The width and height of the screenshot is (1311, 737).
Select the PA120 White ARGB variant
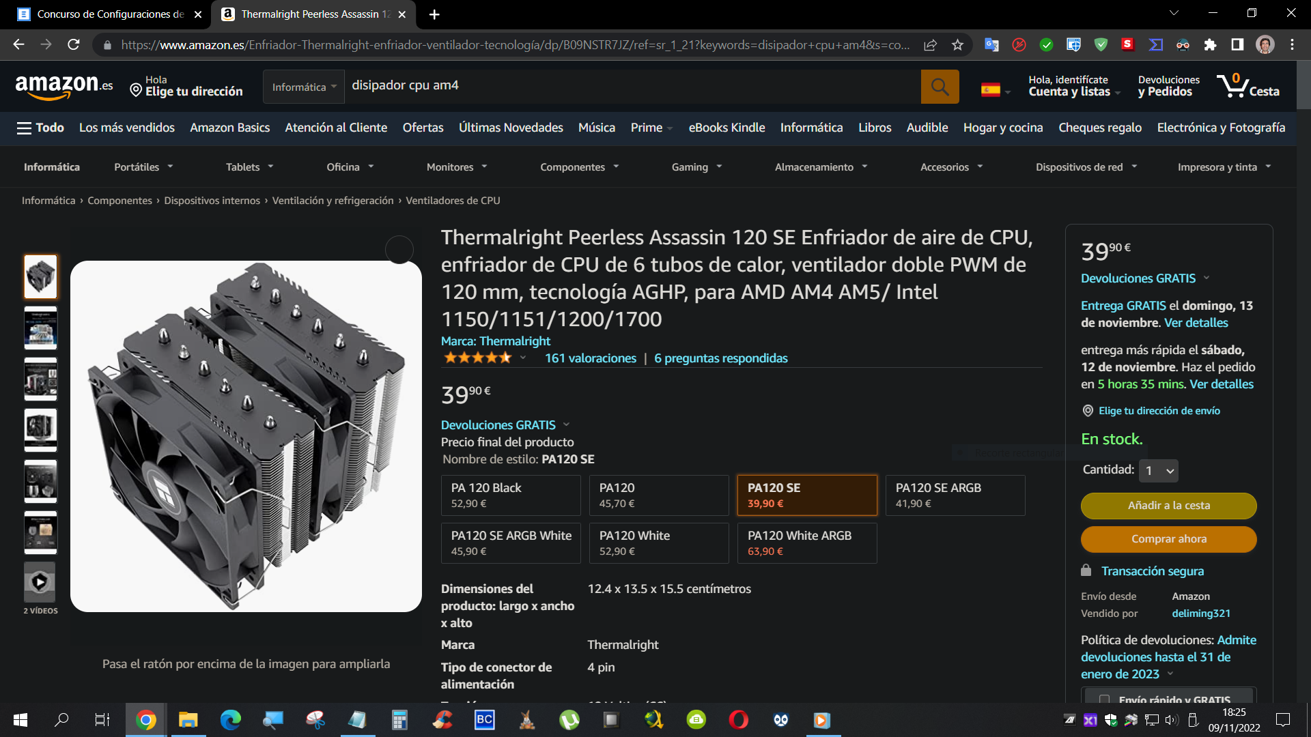point(807,543)
